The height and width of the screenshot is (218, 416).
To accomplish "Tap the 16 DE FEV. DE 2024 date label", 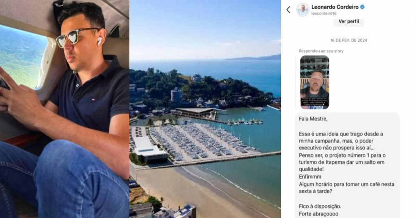I will pos(348,40).
